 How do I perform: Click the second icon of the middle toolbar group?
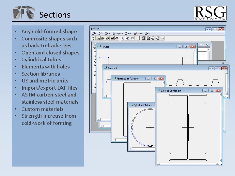(x=128, y=38)
